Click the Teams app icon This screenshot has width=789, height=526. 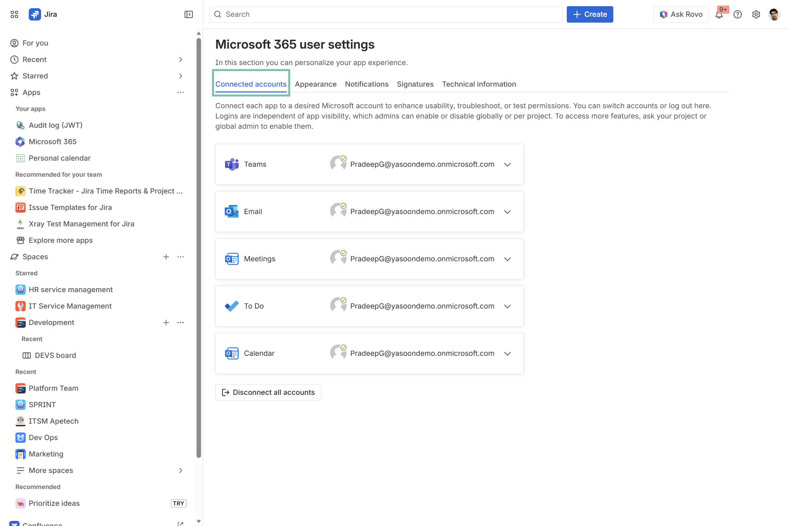coord(231,164)
